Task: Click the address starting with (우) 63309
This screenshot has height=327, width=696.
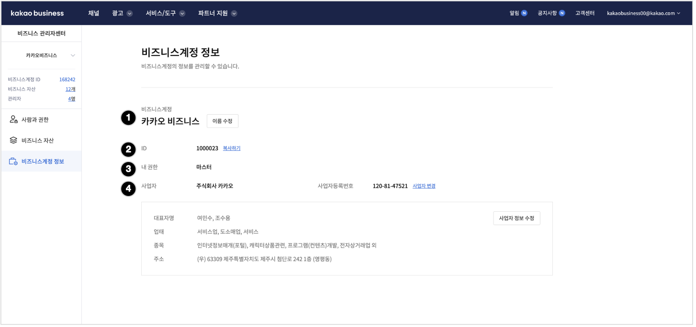Action: pyautogui.click(x=264, y=259)
